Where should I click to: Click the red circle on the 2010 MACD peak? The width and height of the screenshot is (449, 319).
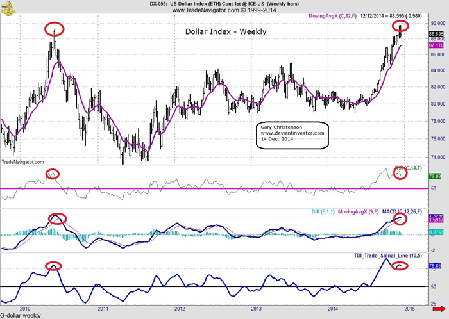point(57,218)
